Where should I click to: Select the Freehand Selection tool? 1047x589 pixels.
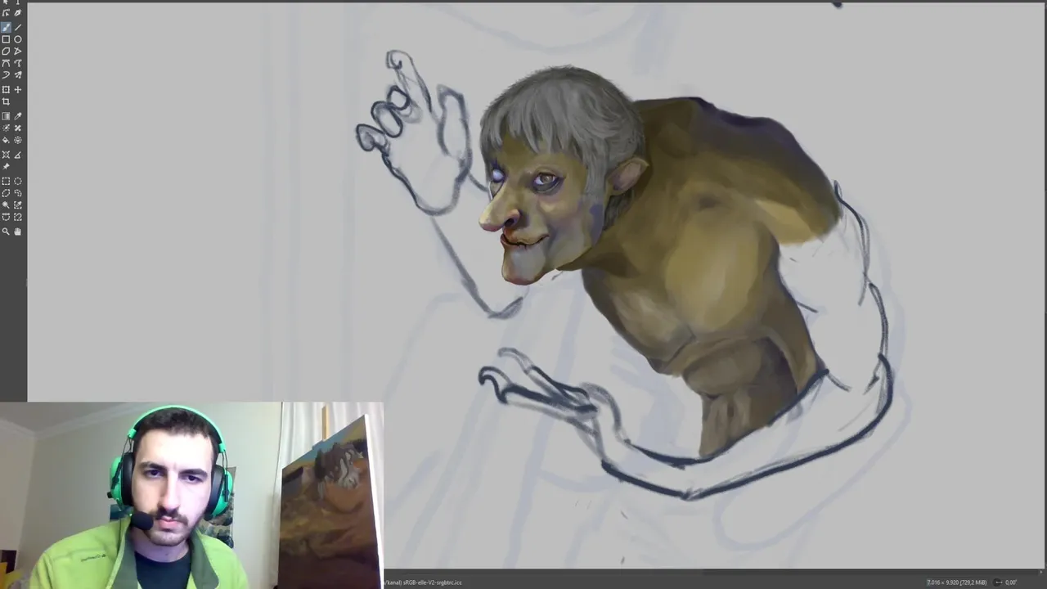pos(17,193)
